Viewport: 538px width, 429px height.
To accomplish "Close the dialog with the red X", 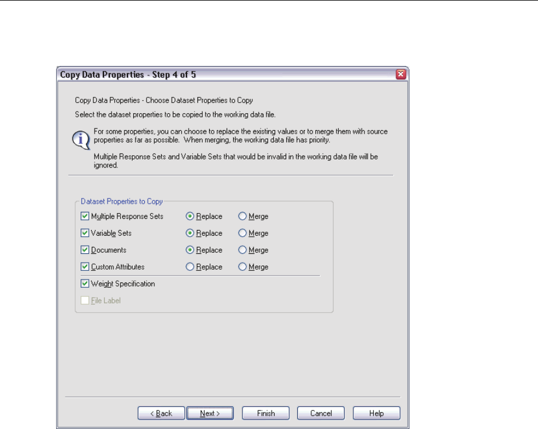I will (x=401, y=74).
